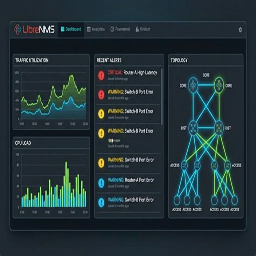Open the settings gear icon

(240, 30)
